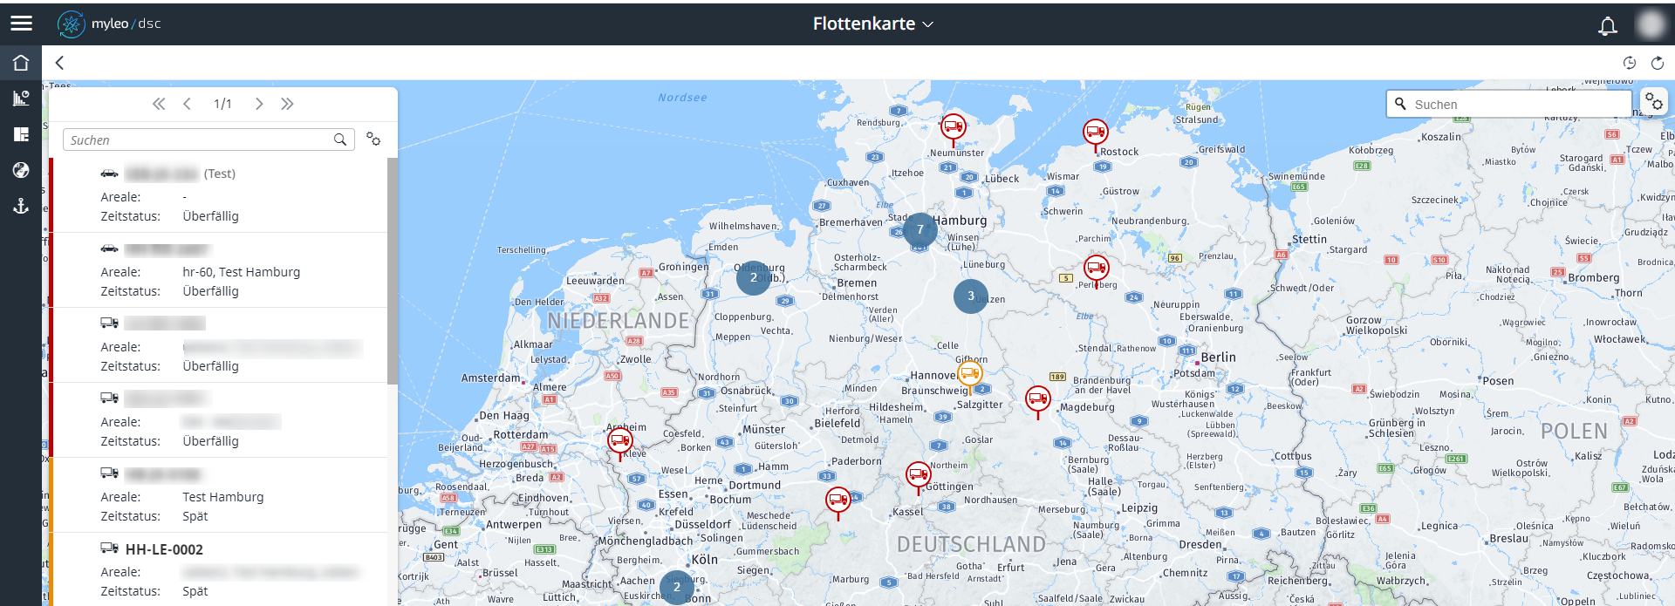Open the user profile avatar
This screenshot has height=606, width=1675.
[1651, 24]
